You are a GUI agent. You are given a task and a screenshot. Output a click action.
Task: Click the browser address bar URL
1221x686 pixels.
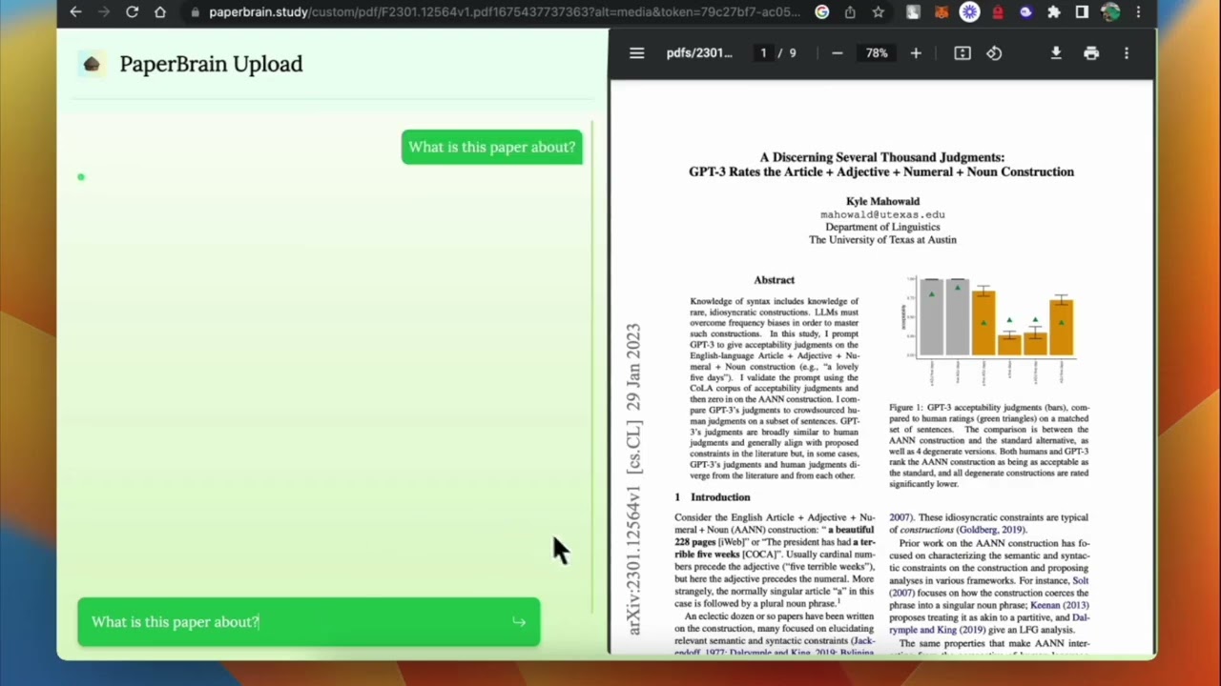(x=505, y=12)
